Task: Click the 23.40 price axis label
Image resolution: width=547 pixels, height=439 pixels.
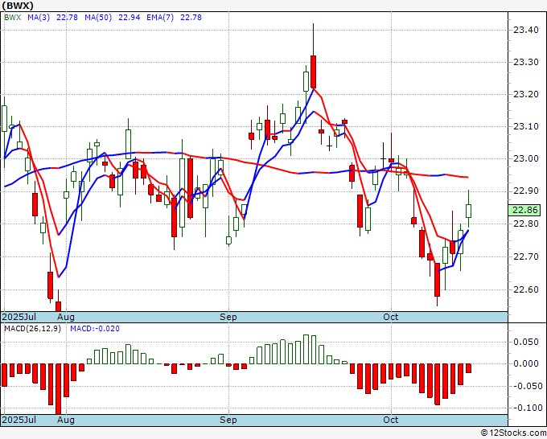Action: click(x=526, y=30)
